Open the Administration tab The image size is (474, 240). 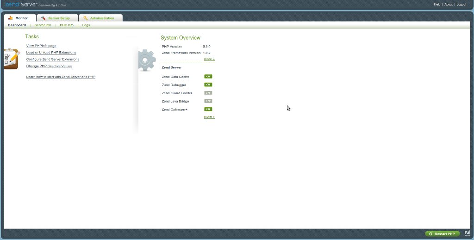(100, 18)
